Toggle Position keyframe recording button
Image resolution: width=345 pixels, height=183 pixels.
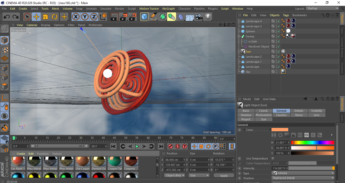tap(194, 146)
